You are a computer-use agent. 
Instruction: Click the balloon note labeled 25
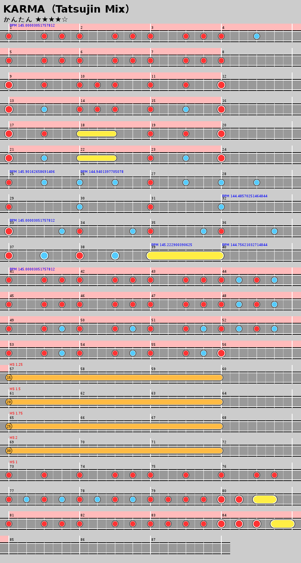click(x=9, y=426)
